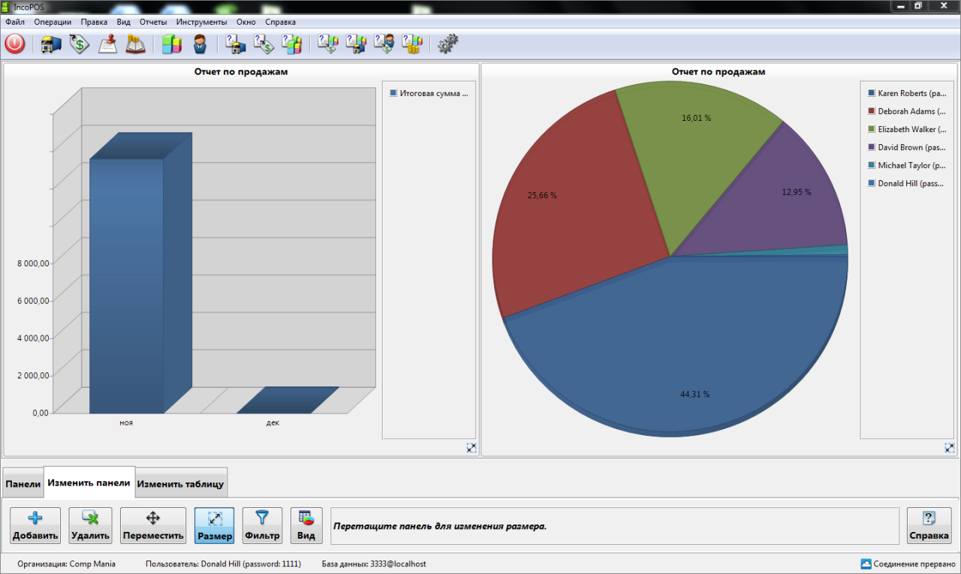Expand the bar chart panel to full size

(471, 448)
